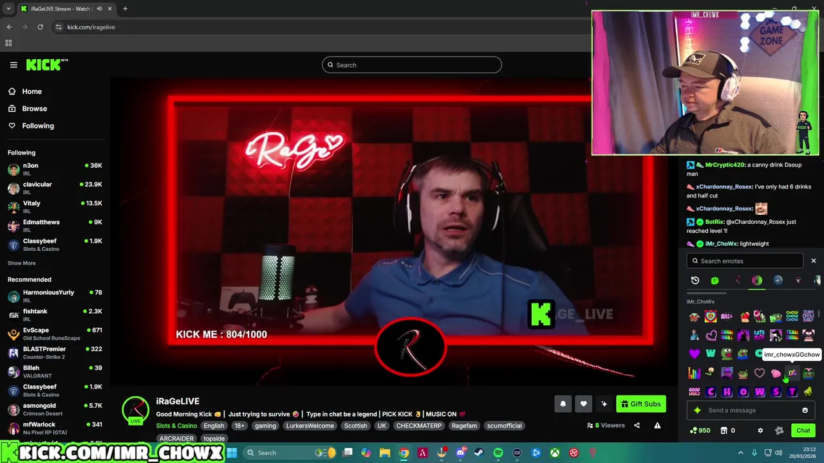Image resolution: width=824 pixels, height=463 pixels.
Task: Select the heart outline emote
Action: (x=760, y=373)
